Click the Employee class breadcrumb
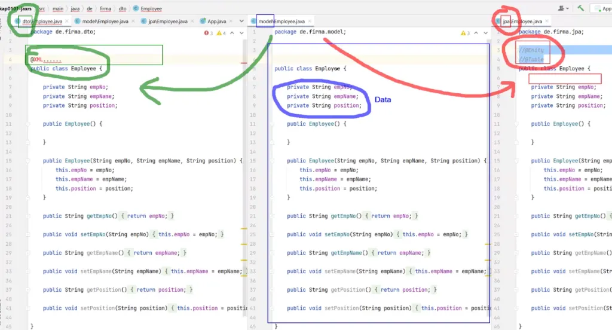This screenshot has width=612, height=330. pos(148,8)
